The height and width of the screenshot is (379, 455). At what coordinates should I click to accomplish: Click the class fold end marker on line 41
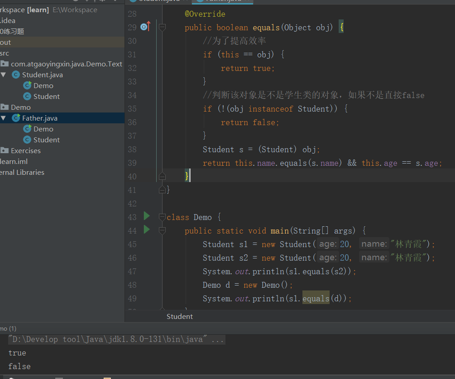[162, 190]
